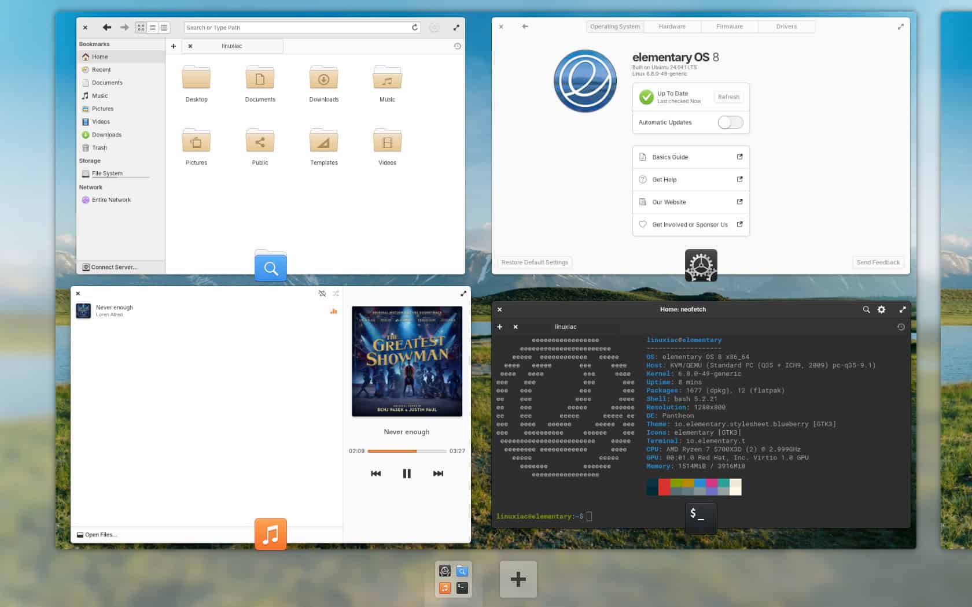Screen dimensions: 972x607
Task: Open search in the terminal window
Action: pyautogui.click(x=866, y=309)
